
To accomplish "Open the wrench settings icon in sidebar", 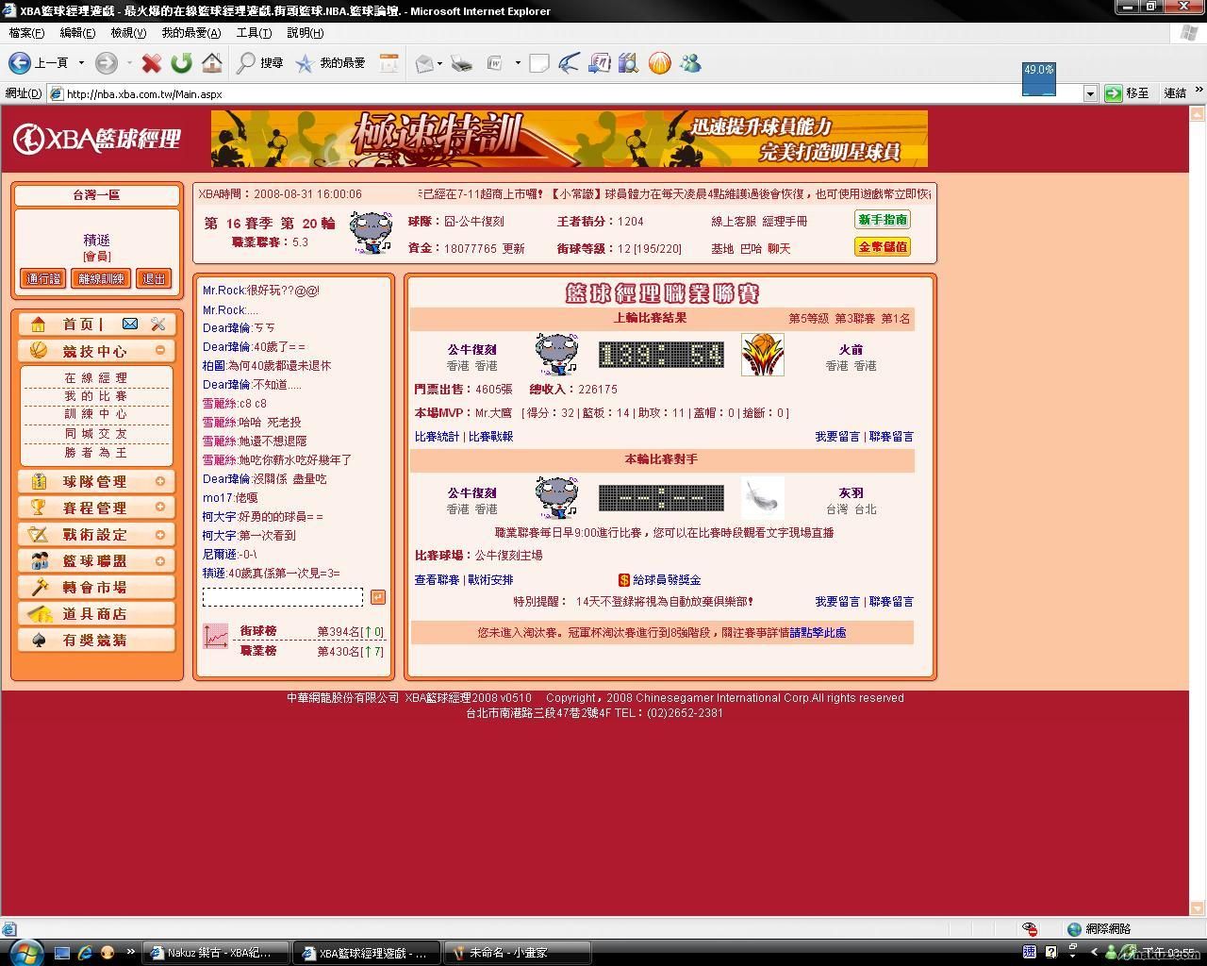I will click(x=157, y=324).
